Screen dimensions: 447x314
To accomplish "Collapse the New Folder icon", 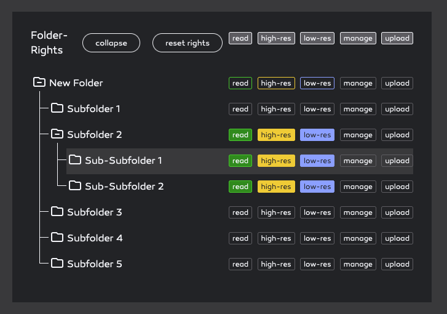I will pos(39,83).
